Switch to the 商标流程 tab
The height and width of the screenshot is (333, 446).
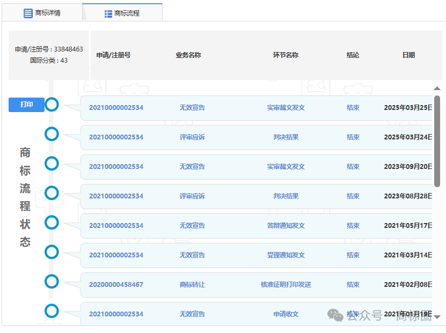tap(122, 13)
